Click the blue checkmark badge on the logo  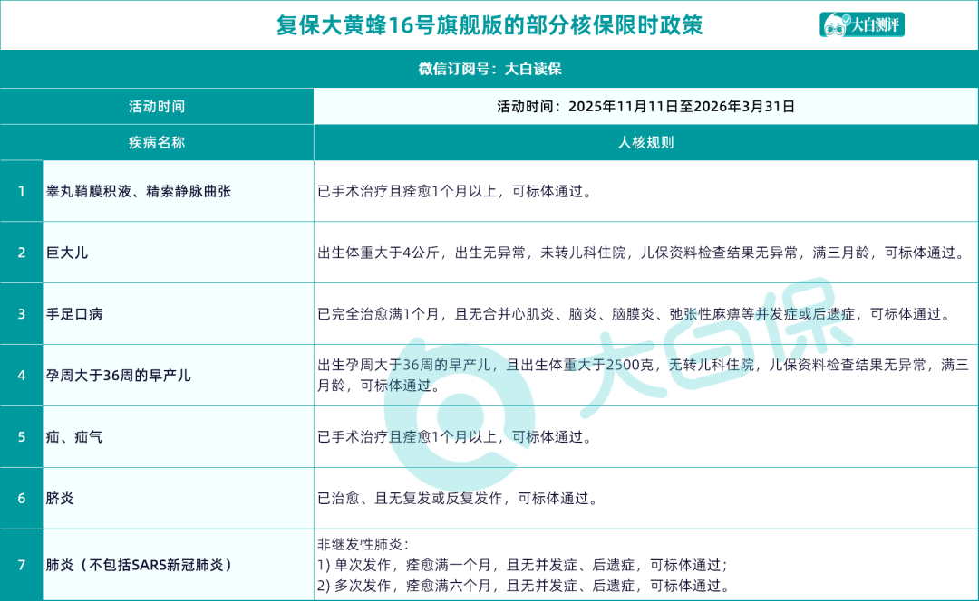point(847,19)
